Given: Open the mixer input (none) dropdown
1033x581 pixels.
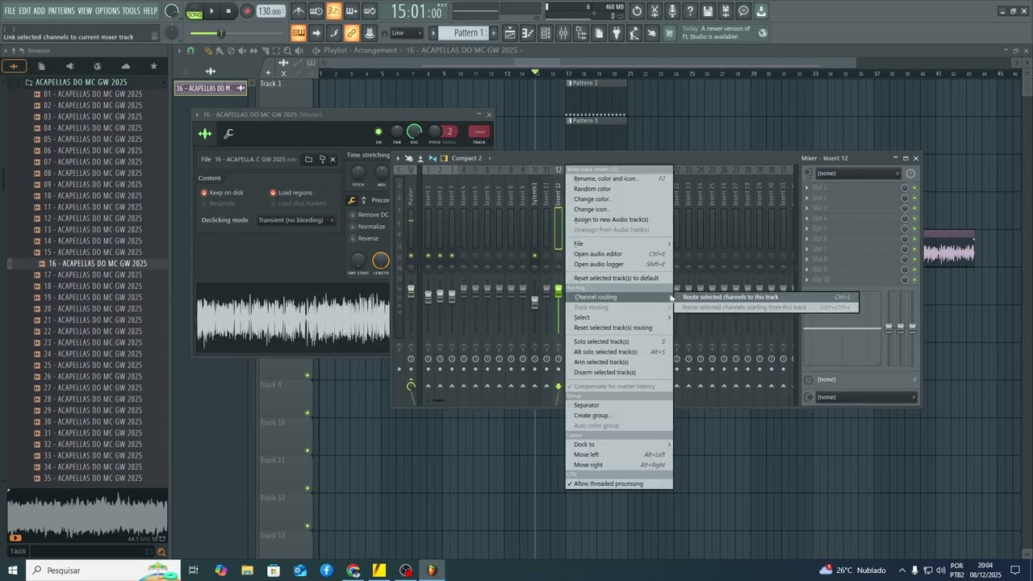Looking at the screenshot, I should point(857,173).
